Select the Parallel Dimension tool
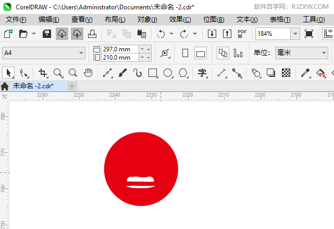Image resolution: width=334 pixels, height=229 pixels. (222, 73)
